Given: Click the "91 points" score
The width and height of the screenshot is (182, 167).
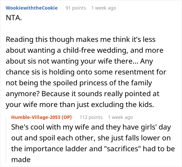Looking at the screenshot, I should pos(75,8).
